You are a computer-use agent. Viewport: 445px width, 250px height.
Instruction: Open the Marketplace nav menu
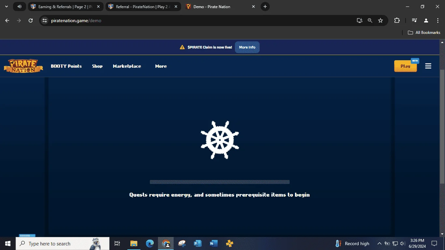pos(127,66)
